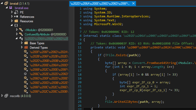The image size is (196, 110).
Task: Expand the Resources node
Action: [x=12, y=21]
